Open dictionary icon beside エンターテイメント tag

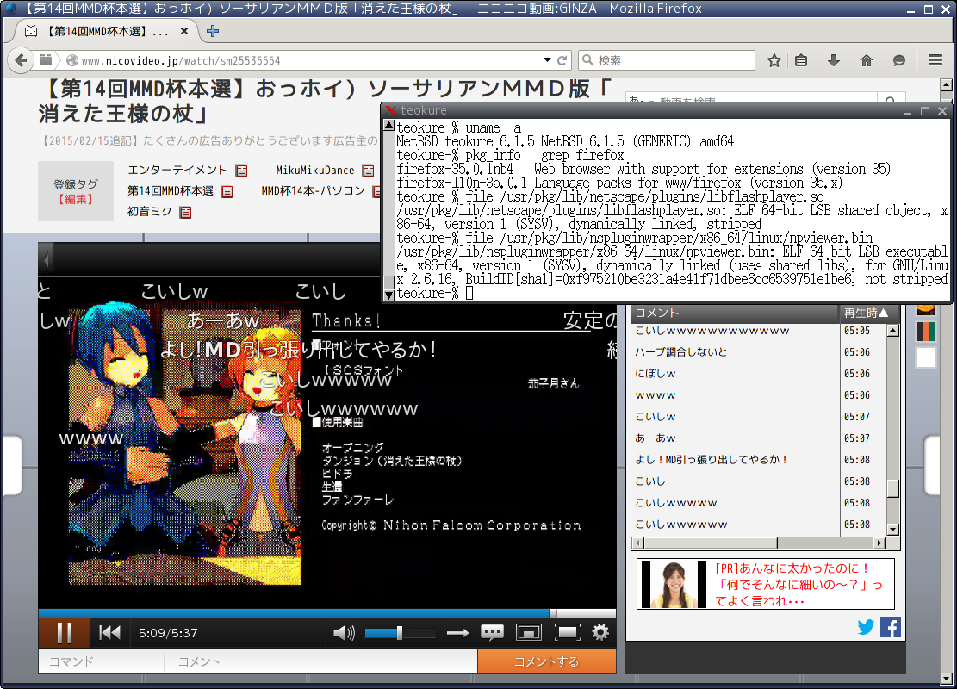click(x=242, y=171)
